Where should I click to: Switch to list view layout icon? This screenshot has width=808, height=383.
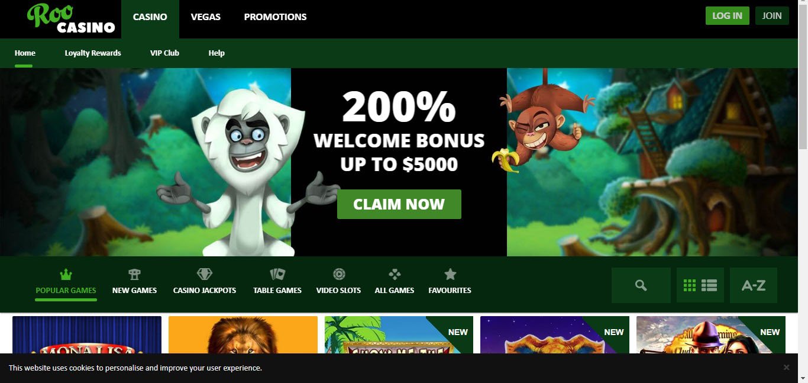(709, 285)
